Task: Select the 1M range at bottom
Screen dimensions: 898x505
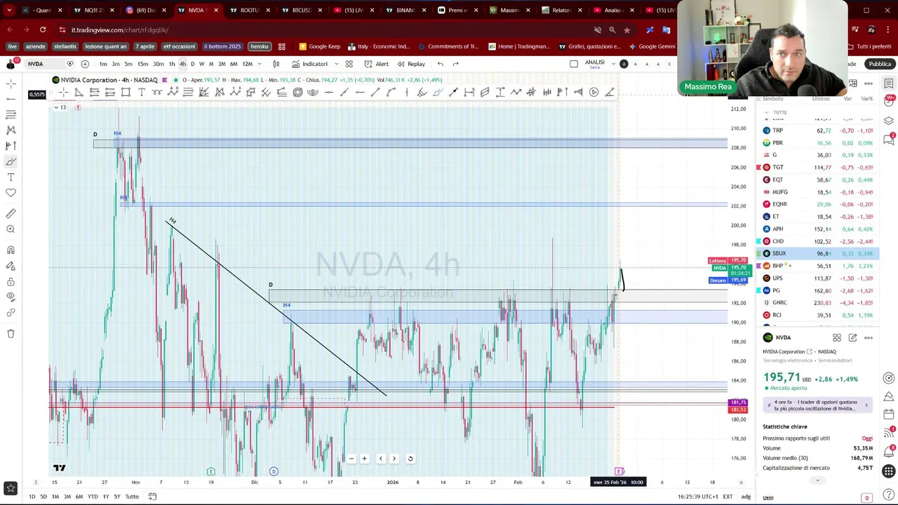Action: (x=55, y=497)
